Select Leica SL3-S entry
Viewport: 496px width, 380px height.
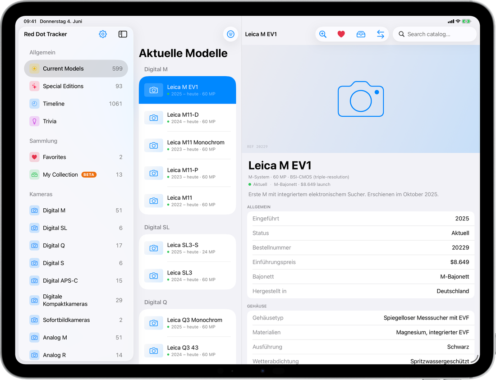pos(187,248)
